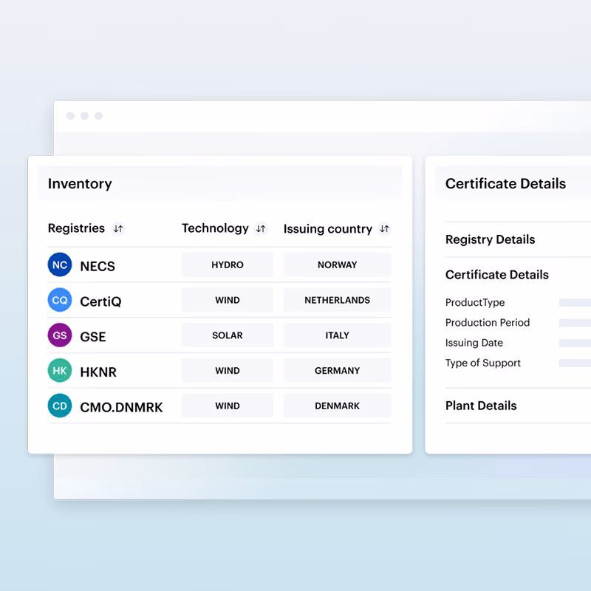Click the ITALY country tag

coord(338,335)
